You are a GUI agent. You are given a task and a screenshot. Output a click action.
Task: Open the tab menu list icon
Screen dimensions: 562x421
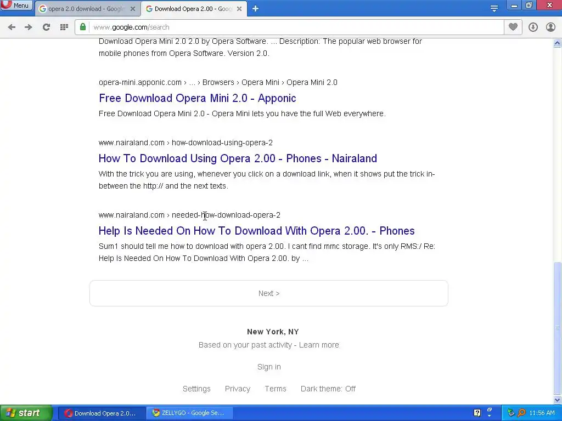pos(494,9)
